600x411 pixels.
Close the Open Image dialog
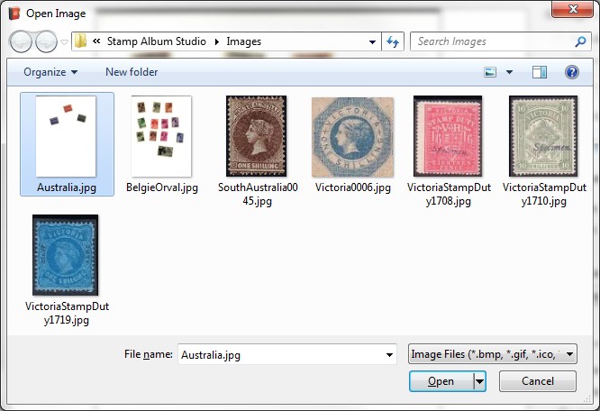(x=572, y=9)
